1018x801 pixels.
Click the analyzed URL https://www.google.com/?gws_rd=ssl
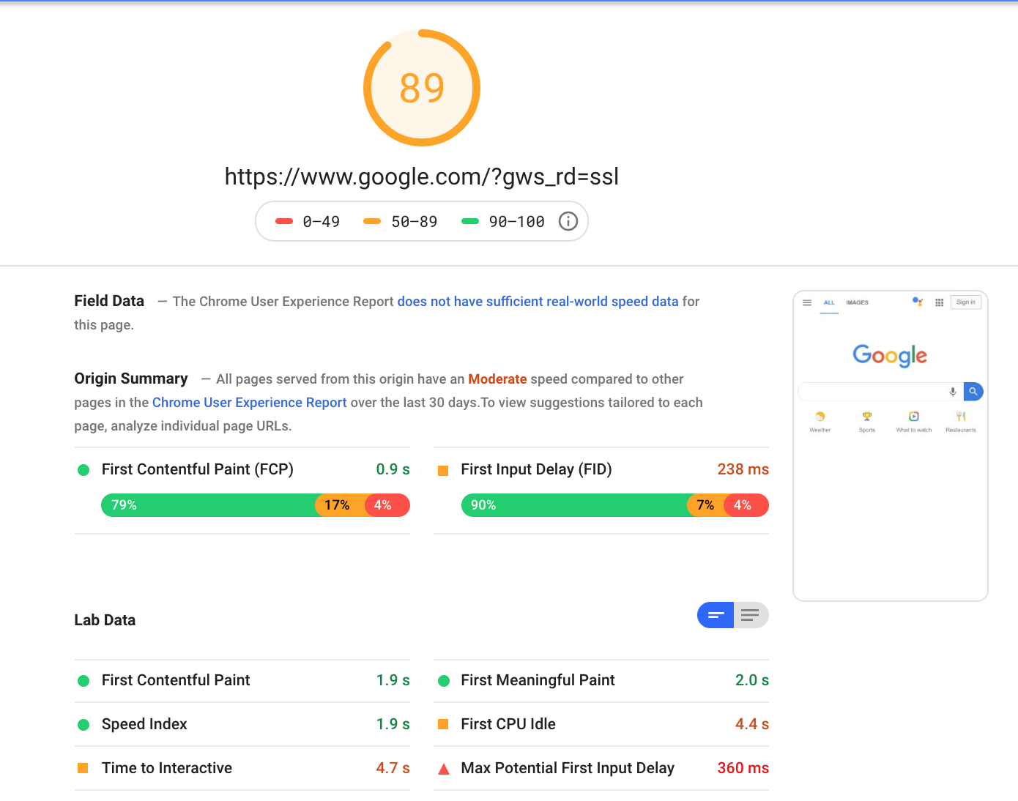coord(422,176)
